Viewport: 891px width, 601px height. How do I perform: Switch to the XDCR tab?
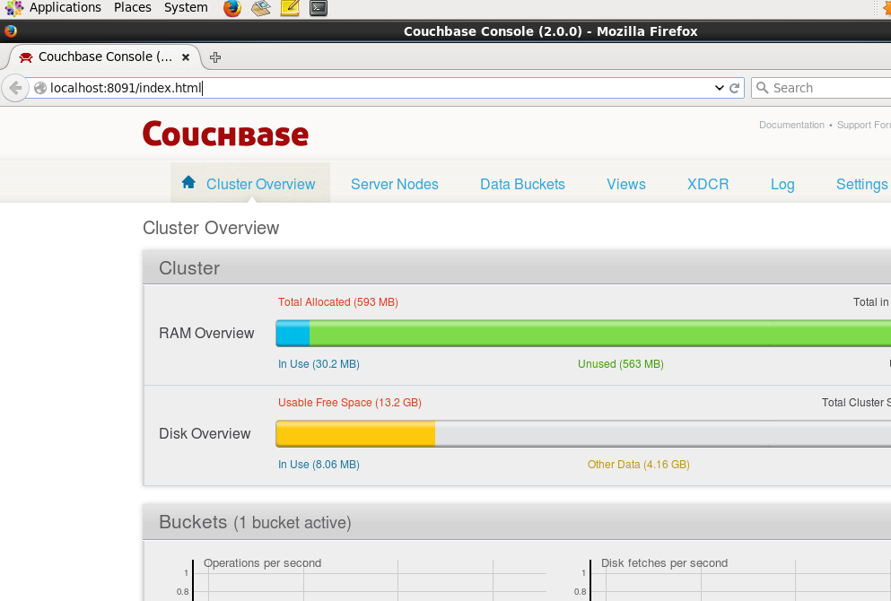[x=708, y=184]
